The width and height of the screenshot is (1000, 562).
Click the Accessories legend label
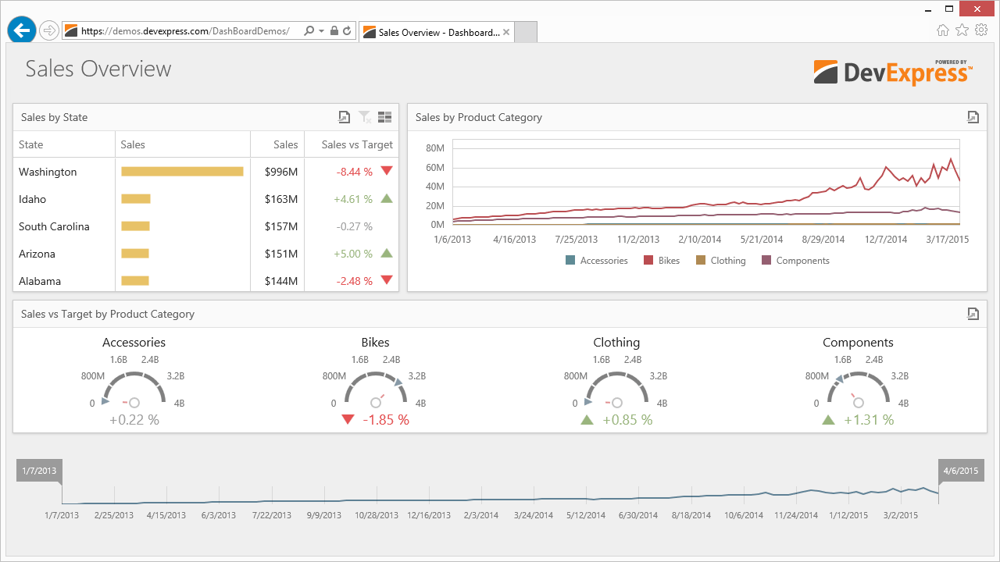tap(604, 261)
